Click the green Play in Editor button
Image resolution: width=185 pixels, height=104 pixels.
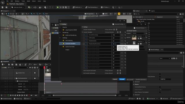pyautogui.click(x=58, y=7)
